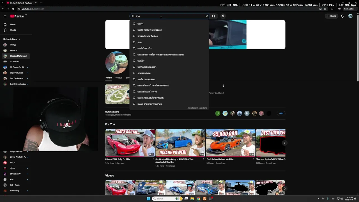Image resolution: width=359 pixels, height=202 pixels.
Task: Open the browser extensions puzzle icon
Action: click(332, 9)
